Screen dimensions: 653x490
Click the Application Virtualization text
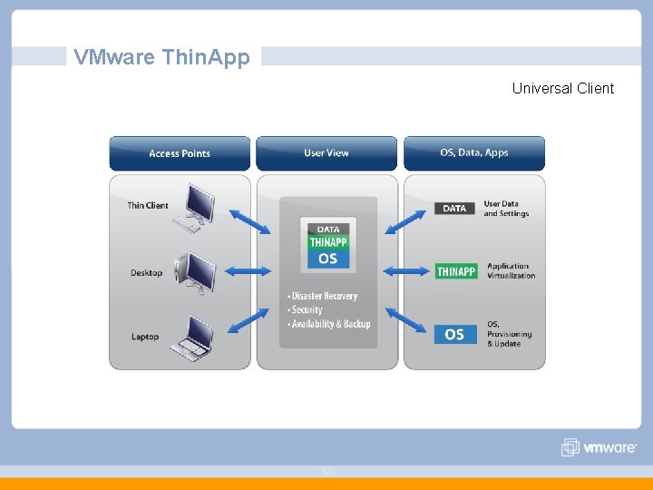tap(511, 270)
